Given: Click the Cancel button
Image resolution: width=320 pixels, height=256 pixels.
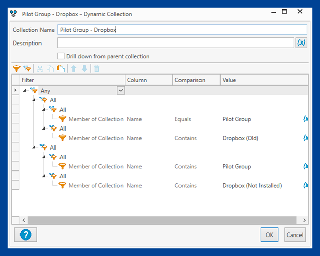Looking at the screenshot, I should point(295,234).
